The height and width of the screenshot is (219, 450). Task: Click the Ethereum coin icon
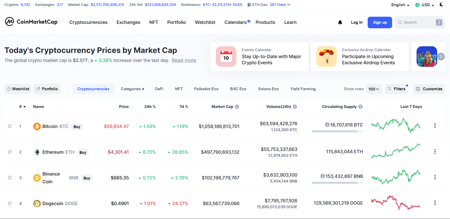point(37,152)
